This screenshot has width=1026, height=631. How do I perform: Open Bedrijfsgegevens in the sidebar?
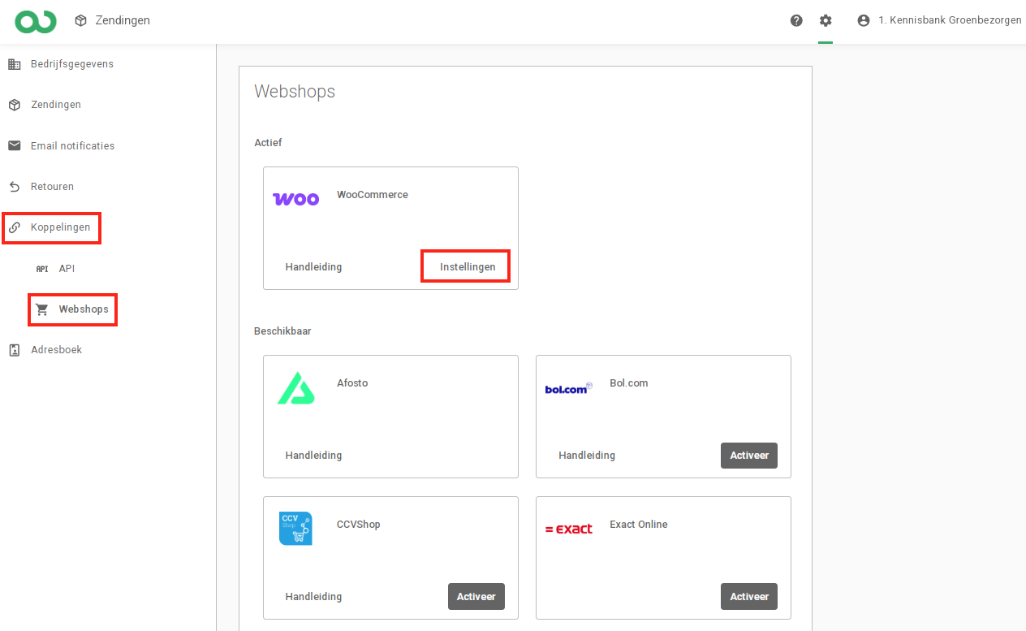pos(71,64)
